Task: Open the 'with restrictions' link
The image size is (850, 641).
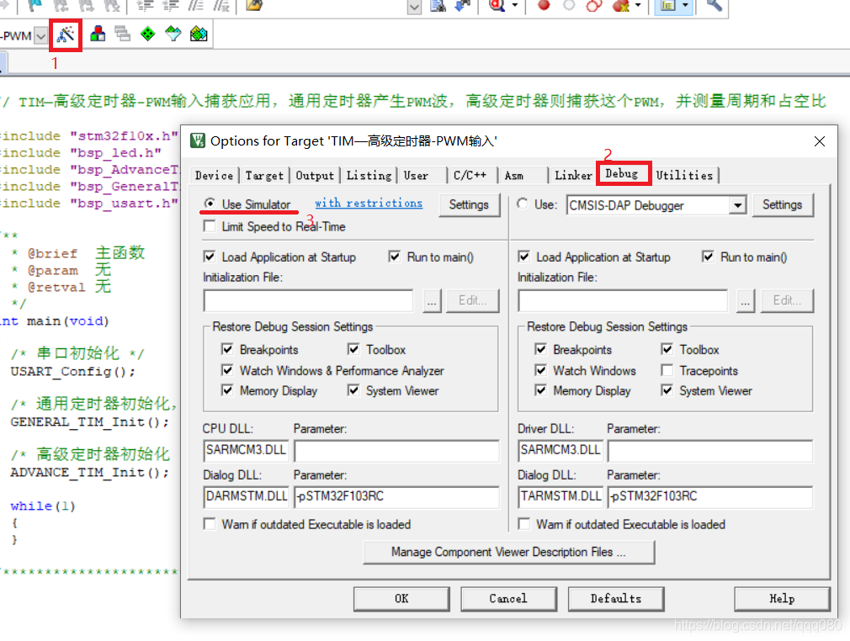Action: coord(369,204)
